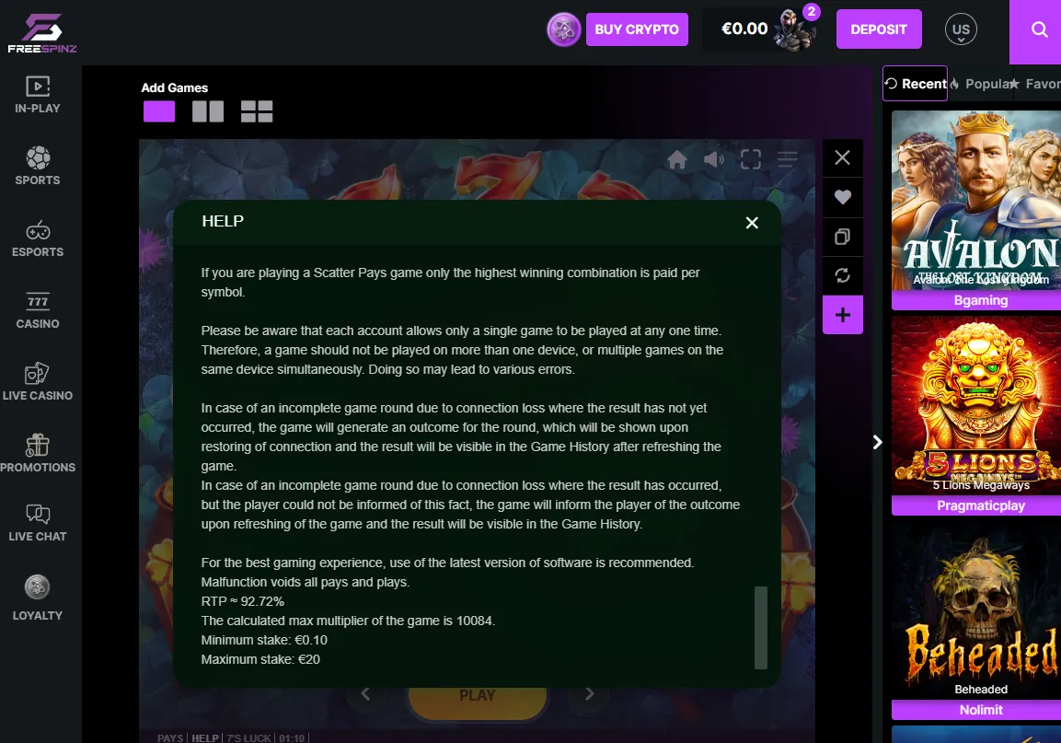This screenshot has height=743, width=1061.
Task: Open the Esports section
Action: point(38,238)
